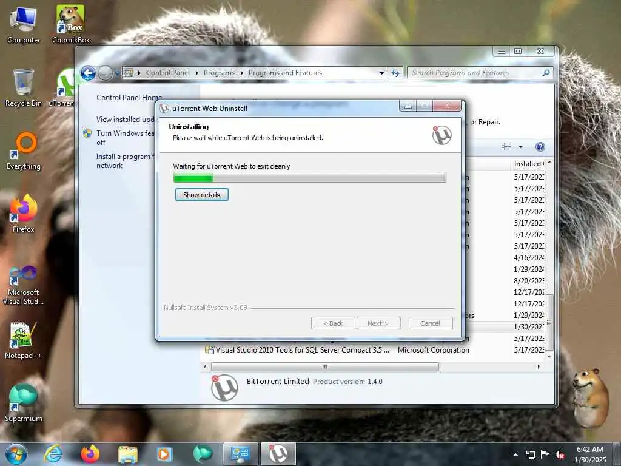Select the row dated 1/30/2025
The image size is (621, 466).
tap(529, 327)
